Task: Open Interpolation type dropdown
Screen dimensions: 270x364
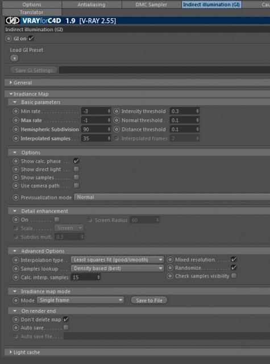Action: coord(117,259)
